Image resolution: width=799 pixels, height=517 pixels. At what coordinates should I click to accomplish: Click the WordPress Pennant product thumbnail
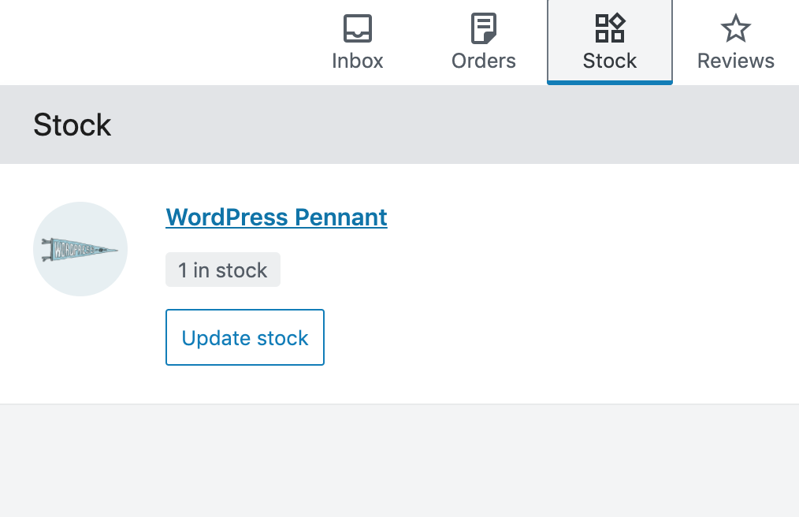(80, 249)
